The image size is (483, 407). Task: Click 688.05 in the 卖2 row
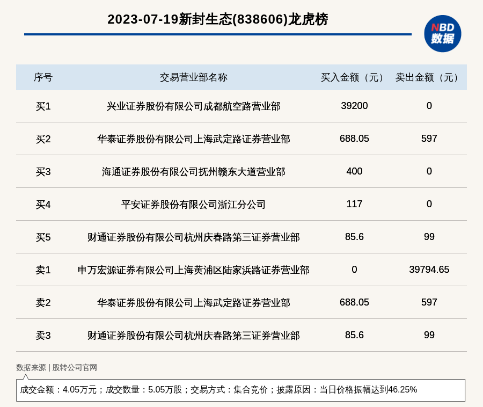click(x=354, y=302)
